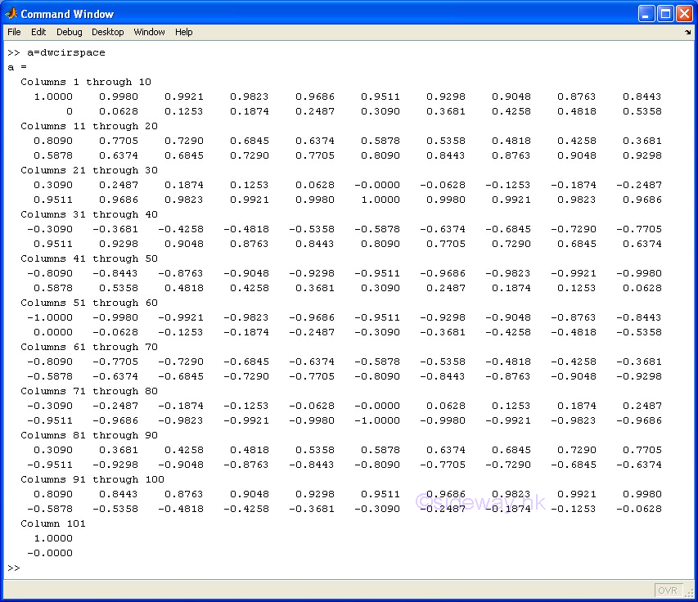Click the "Column 101" heading
Image resolution: width=698 pixels, height=602 pixels.
pos(53,523)
